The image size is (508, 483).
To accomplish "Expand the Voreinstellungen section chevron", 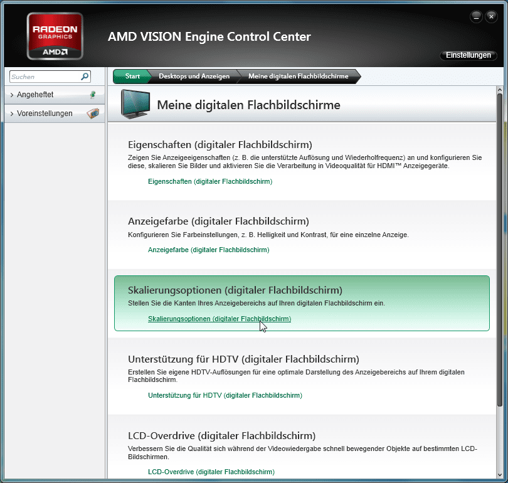I will pyautogui.click(x=12, y=114).
